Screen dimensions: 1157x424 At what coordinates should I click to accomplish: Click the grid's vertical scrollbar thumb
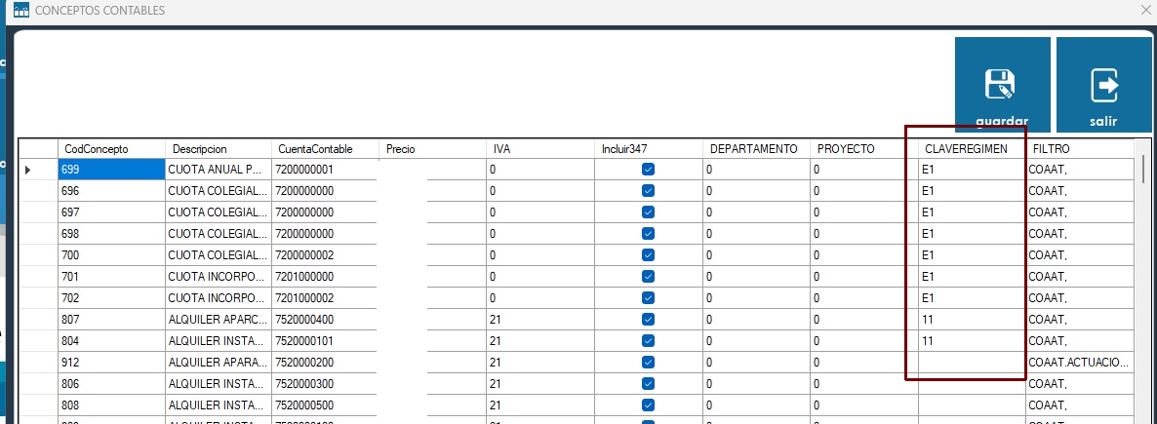point(1142,169)
